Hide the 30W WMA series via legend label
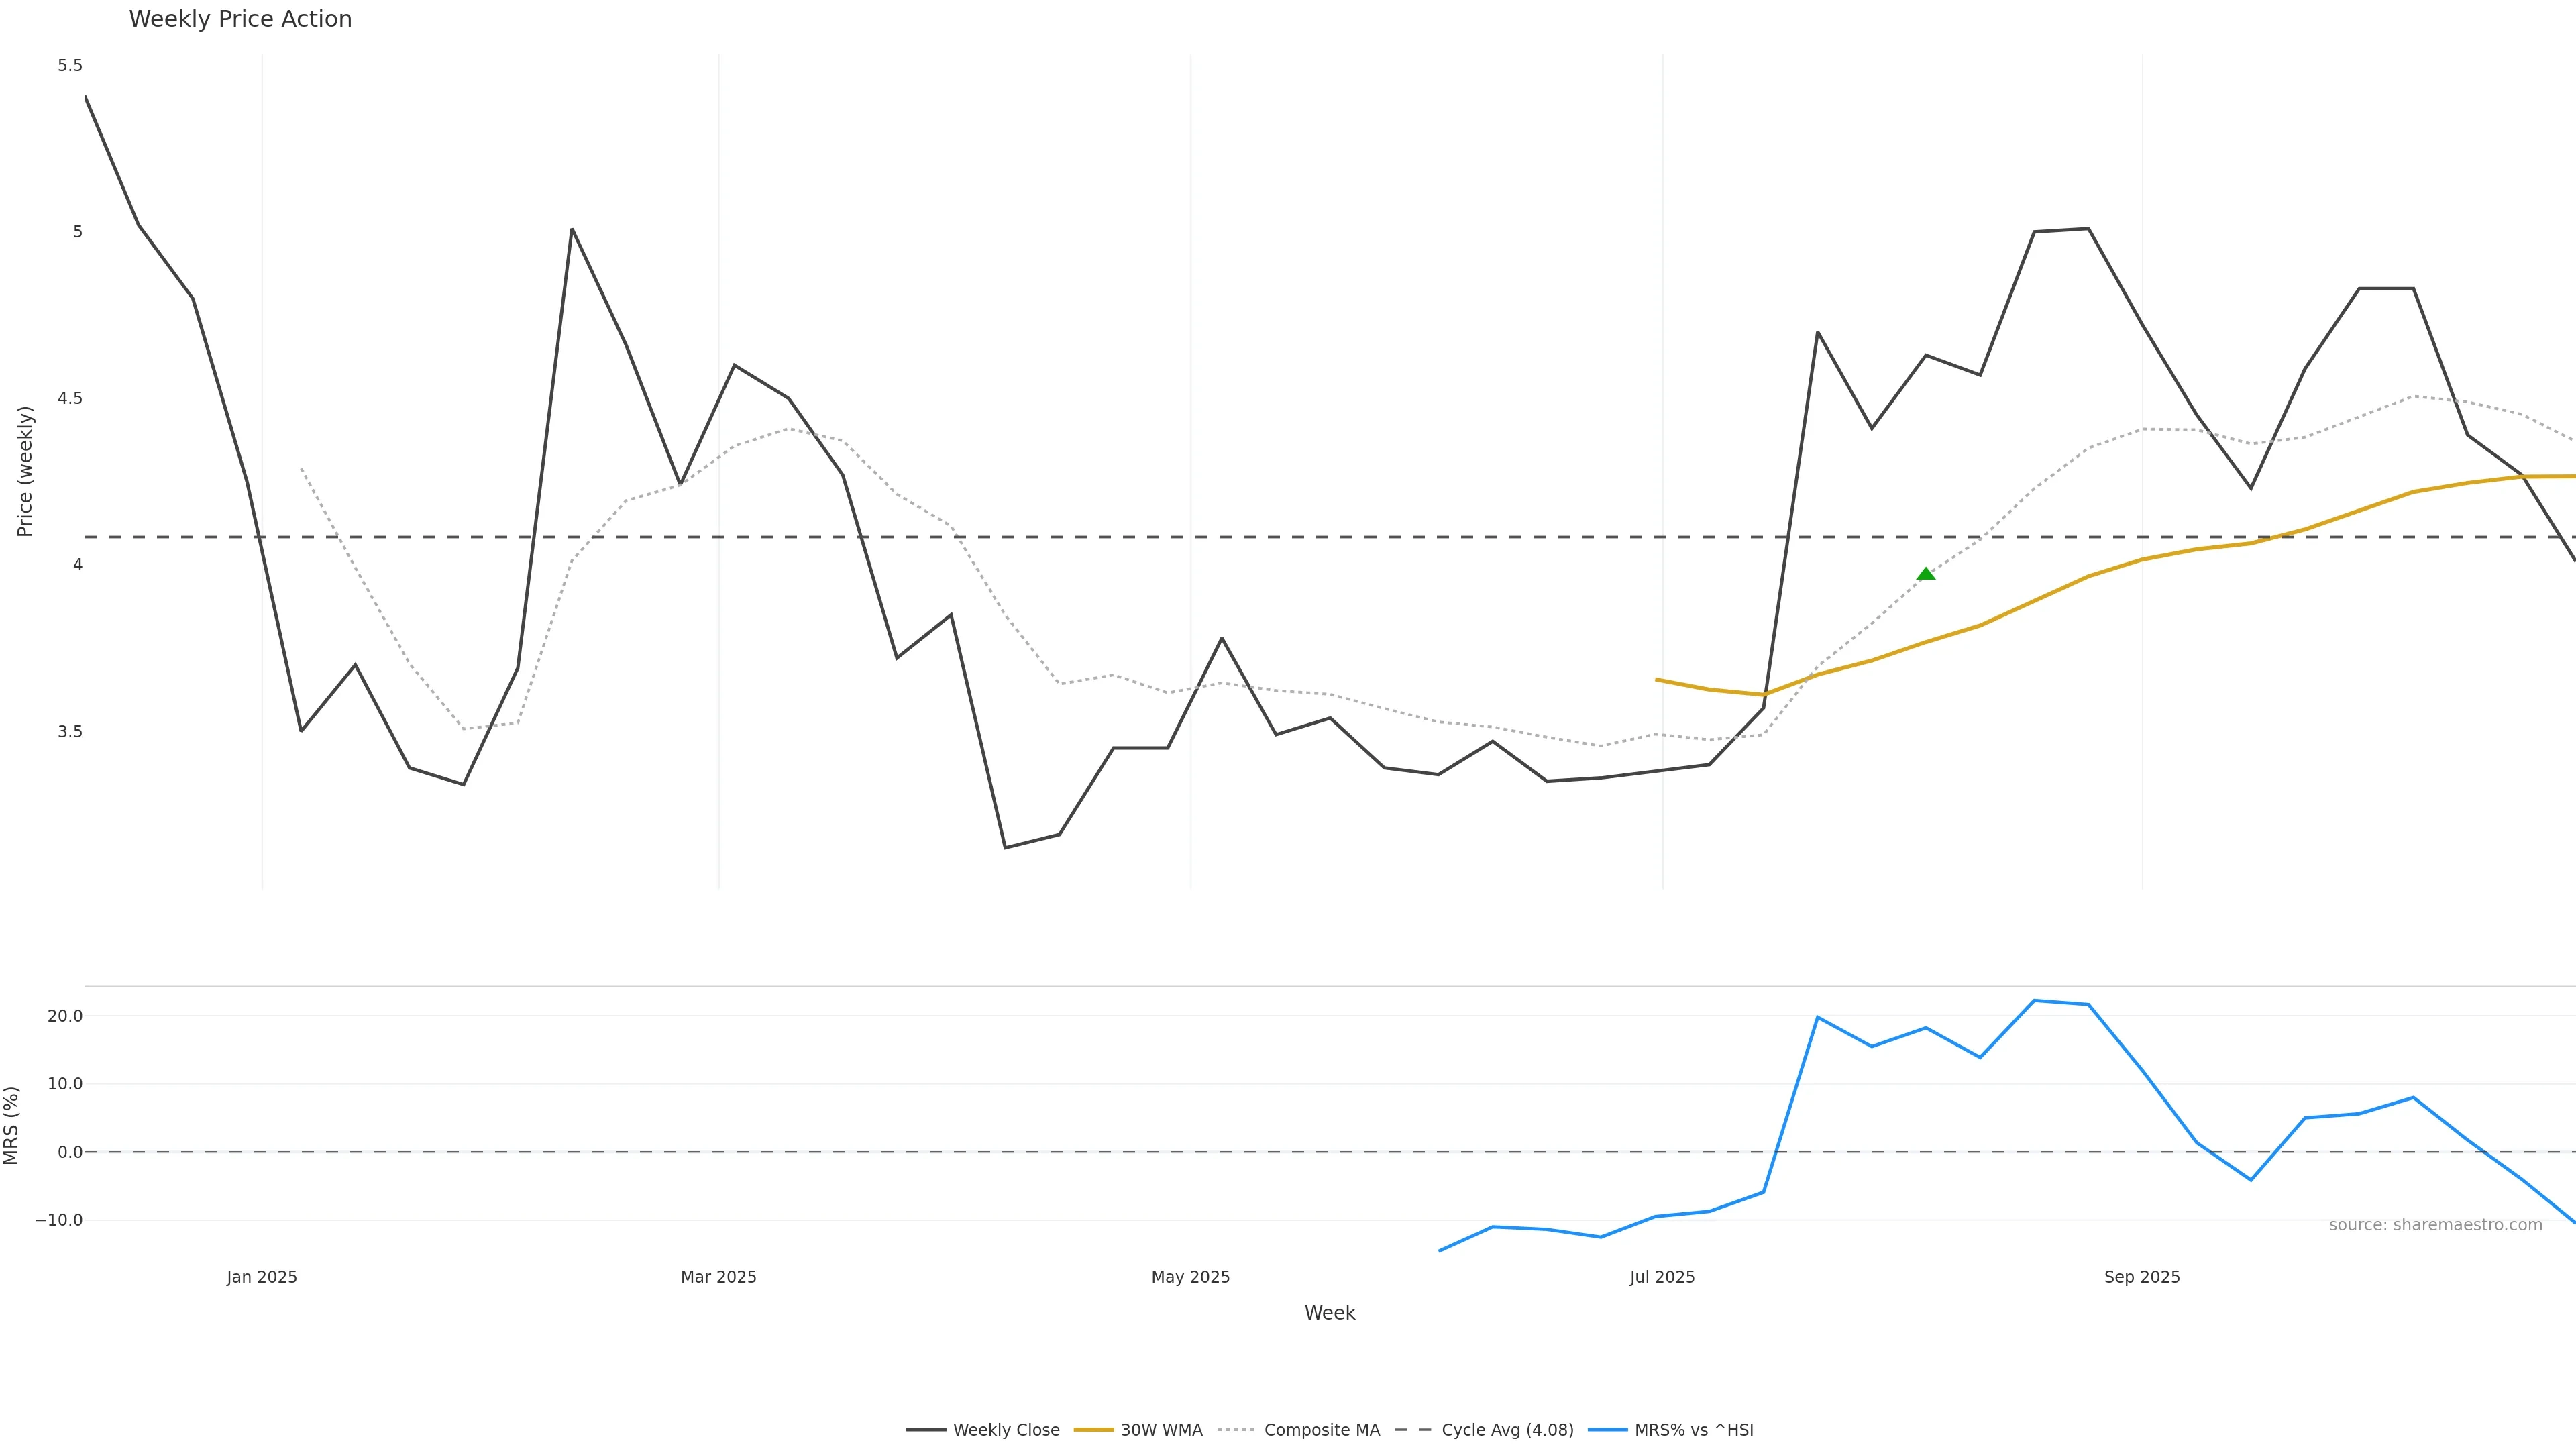This screenshot has width=2576, height=1449. click(x=1161, y=1430)
